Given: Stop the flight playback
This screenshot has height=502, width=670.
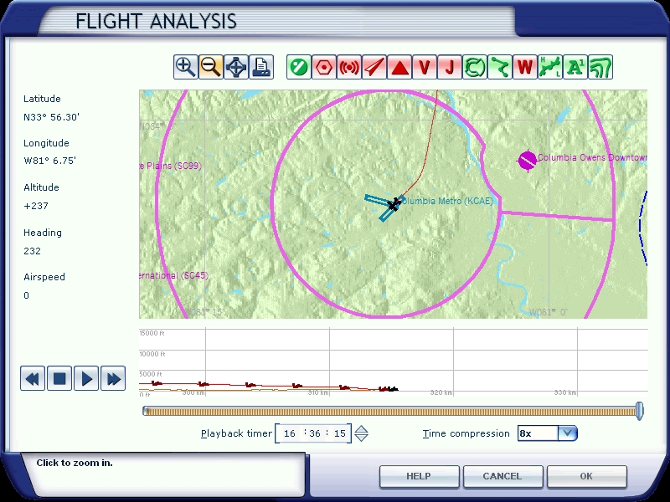Looking at the screenshot, I should 59,378.
